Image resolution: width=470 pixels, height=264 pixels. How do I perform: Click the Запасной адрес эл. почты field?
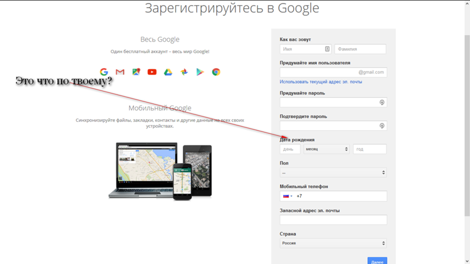click(333, 219)
